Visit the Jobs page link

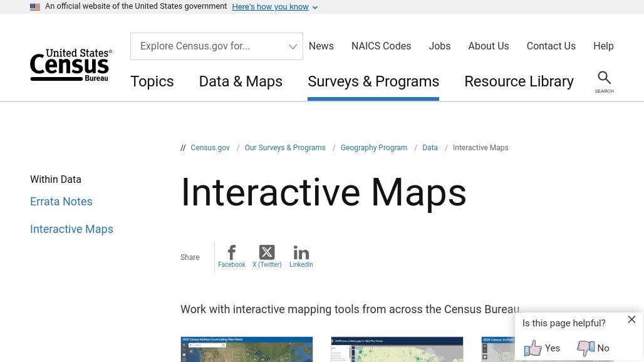440,46
